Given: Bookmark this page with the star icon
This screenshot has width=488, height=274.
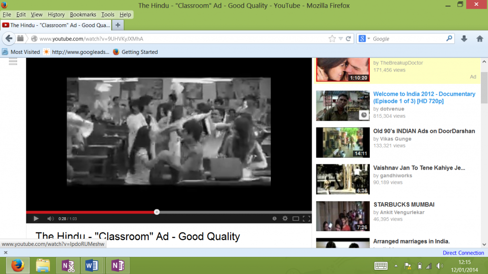Looking at the screenshot, I should tap(332, 39).
